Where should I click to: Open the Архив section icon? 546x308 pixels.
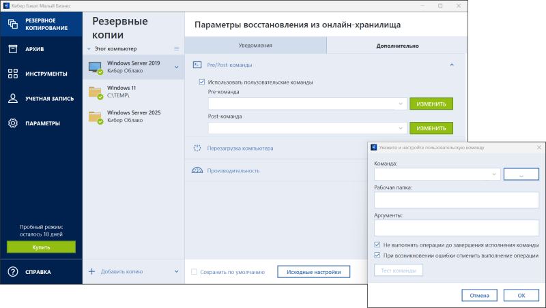[12, 49]
